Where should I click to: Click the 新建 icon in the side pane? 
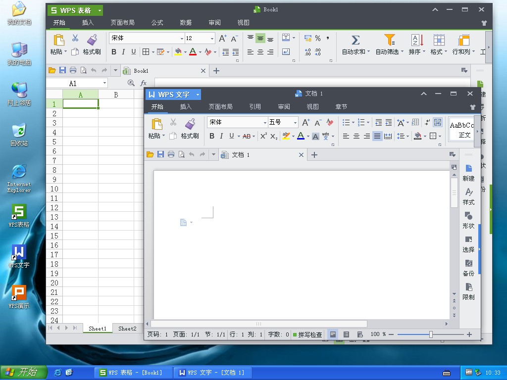point(468,168)
